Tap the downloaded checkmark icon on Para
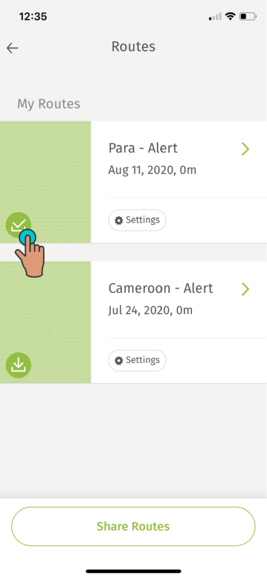Screen dimensions: 267x579 [18, 224]
